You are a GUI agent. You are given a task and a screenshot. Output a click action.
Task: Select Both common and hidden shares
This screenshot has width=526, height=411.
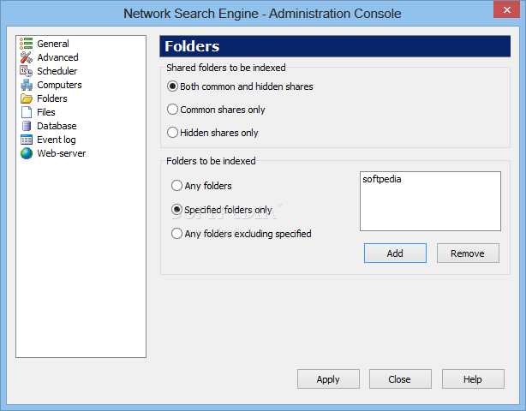pyautogui.click(x=240, y=86)
